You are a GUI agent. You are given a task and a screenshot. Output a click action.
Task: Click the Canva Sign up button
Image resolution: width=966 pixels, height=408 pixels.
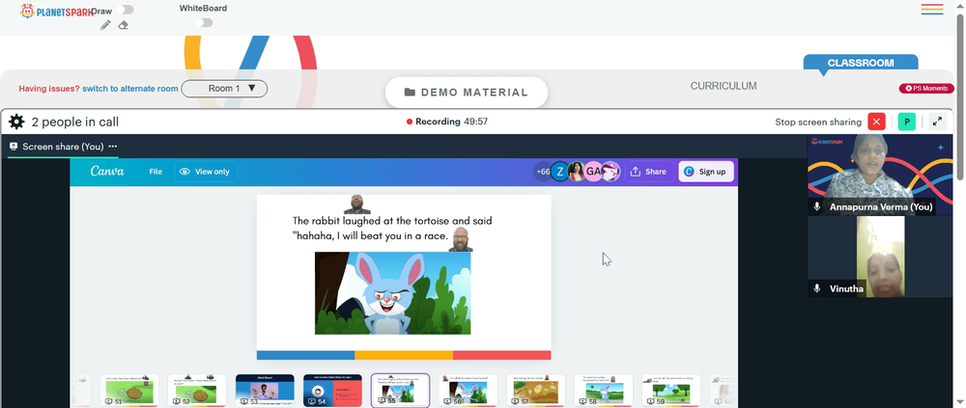click(706, 172)
